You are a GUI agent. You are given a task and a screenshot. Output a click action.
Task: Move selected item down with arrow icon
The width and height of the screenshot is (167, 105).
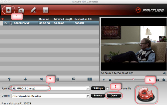click(x=25, y=79)
